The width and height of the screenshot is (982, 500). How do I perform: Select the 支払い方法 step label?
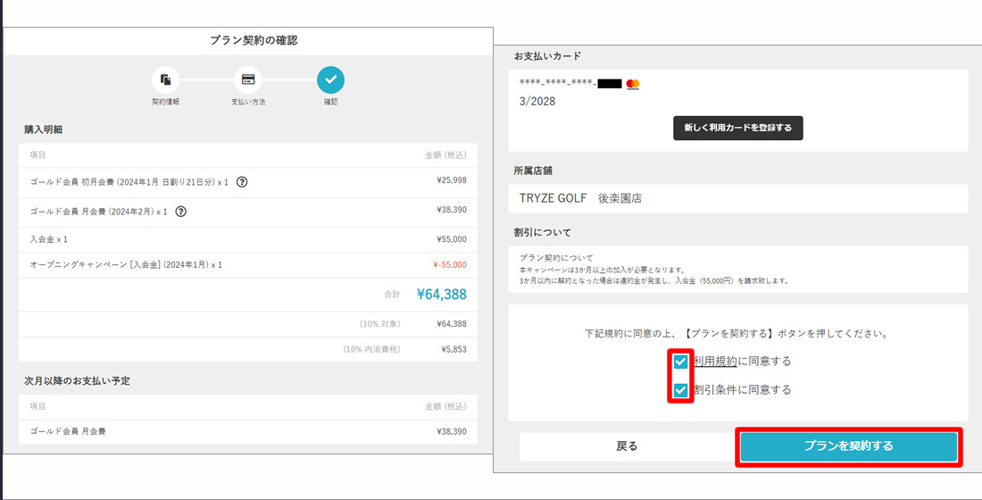(x=248, y=102)
